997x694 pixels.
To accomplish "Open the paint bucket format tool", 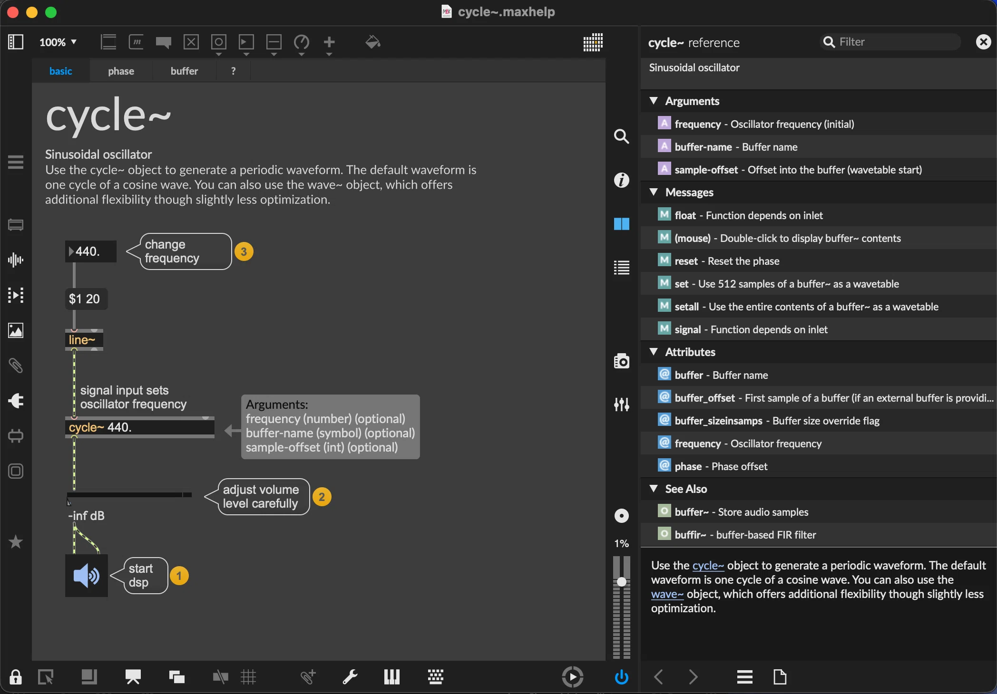I will point(373,42).
